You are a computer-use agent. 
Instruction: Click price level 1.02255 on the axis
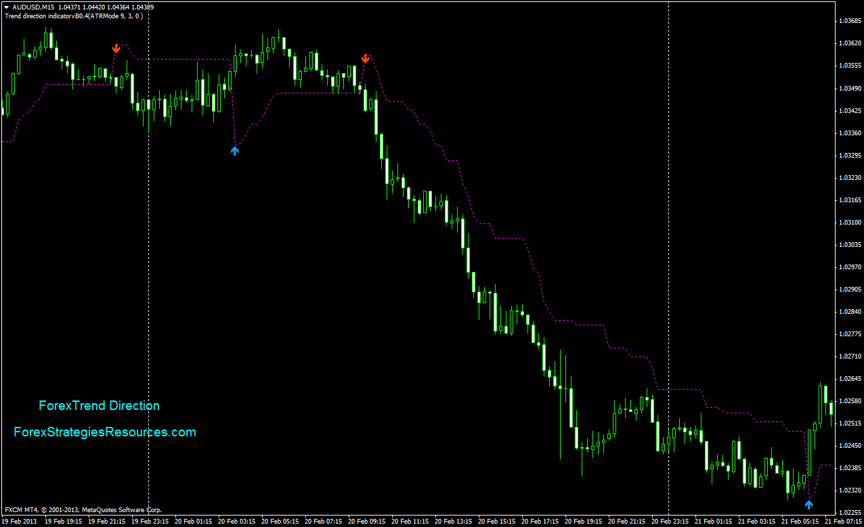[x=849, y=512]
